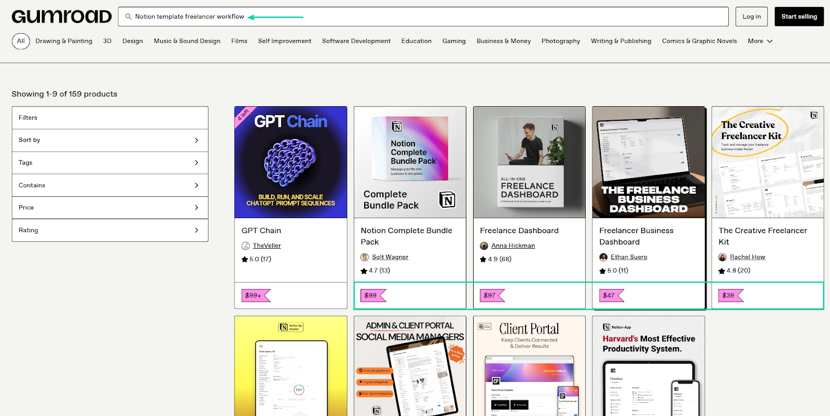Click the yellow Notion template thumbnail
The image size is (830, 416).
290,366
